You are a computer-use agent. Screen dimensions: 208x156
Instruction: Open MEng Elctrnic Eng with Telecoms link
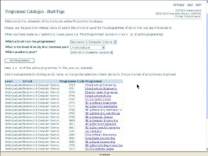click(103, 110)
